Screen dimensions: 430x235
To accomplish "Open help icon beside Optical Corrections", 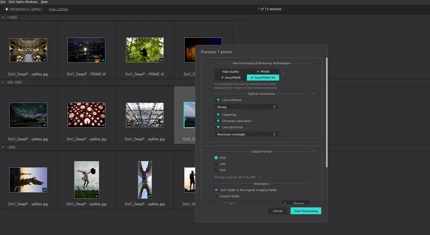I will click(x=313, y=93).
